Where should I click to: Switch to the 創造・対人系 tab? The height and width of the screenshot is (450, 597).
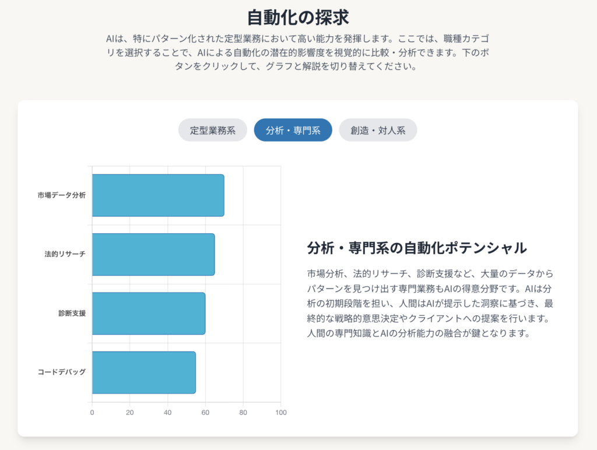tap(378, 130)
